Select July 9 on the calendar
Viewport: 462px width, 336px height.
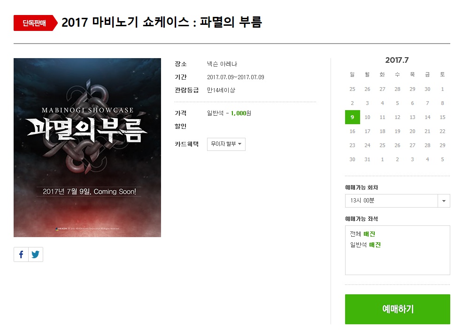click(353, 117)
